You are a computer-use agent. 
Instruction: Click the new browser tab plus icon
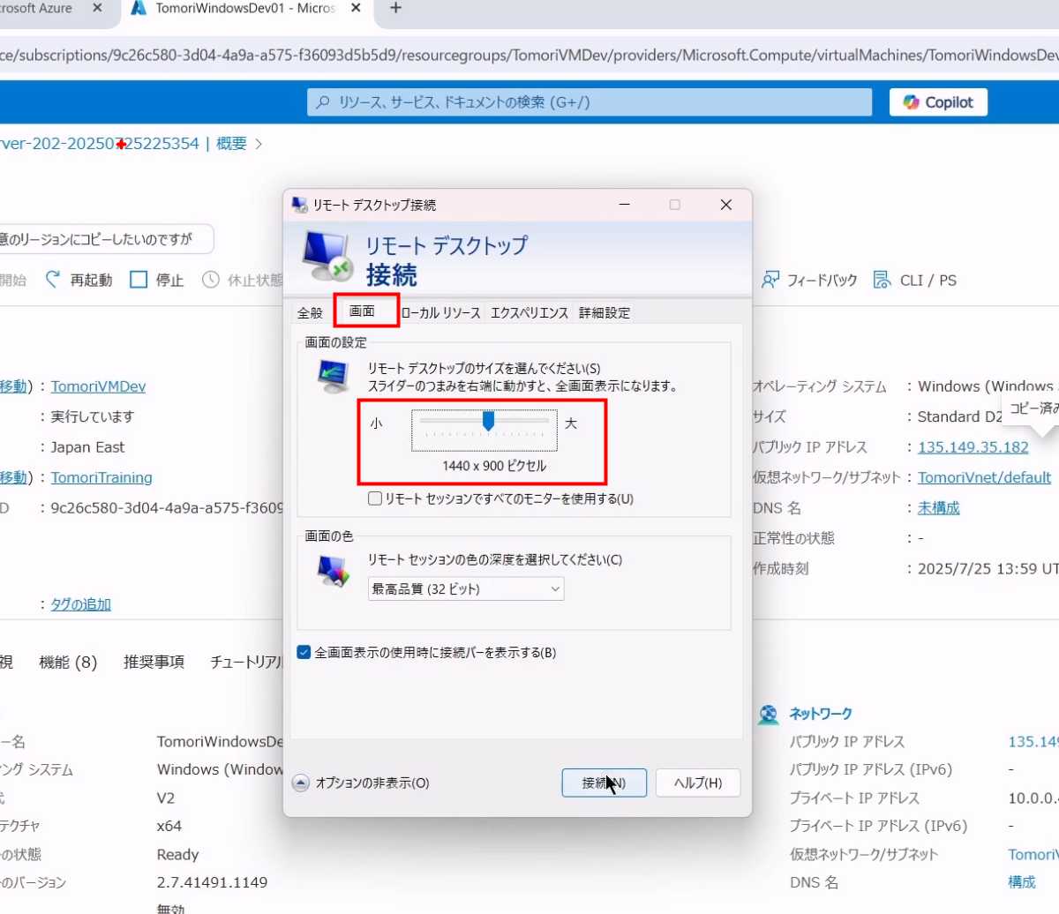pos(396,8)
